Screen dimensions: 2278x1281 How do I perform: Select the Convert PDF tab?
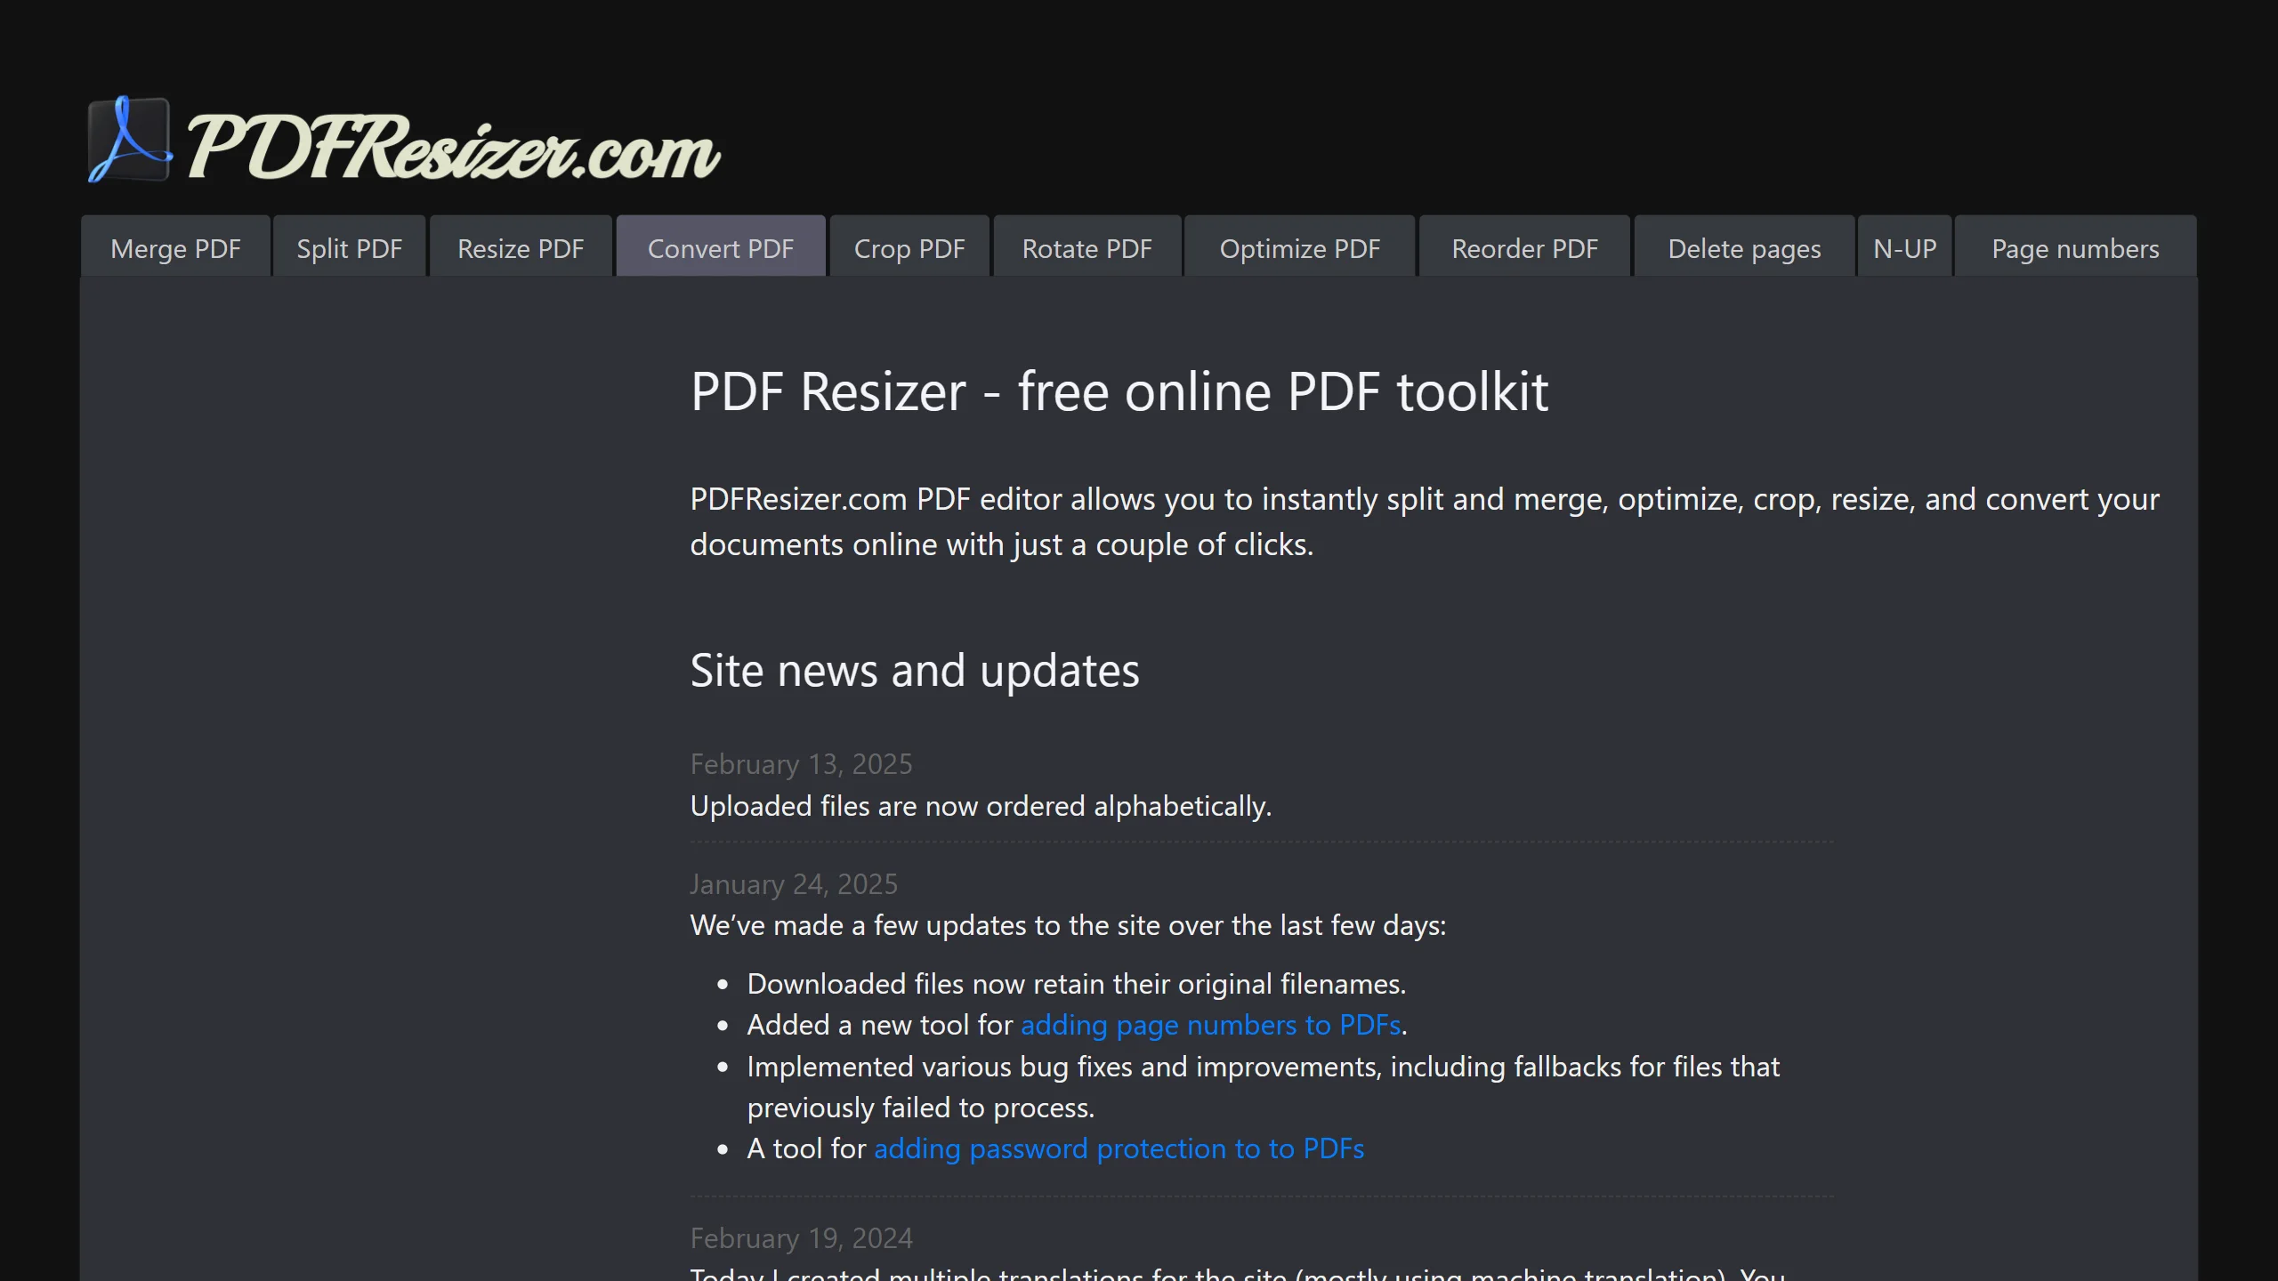[720, 249]
